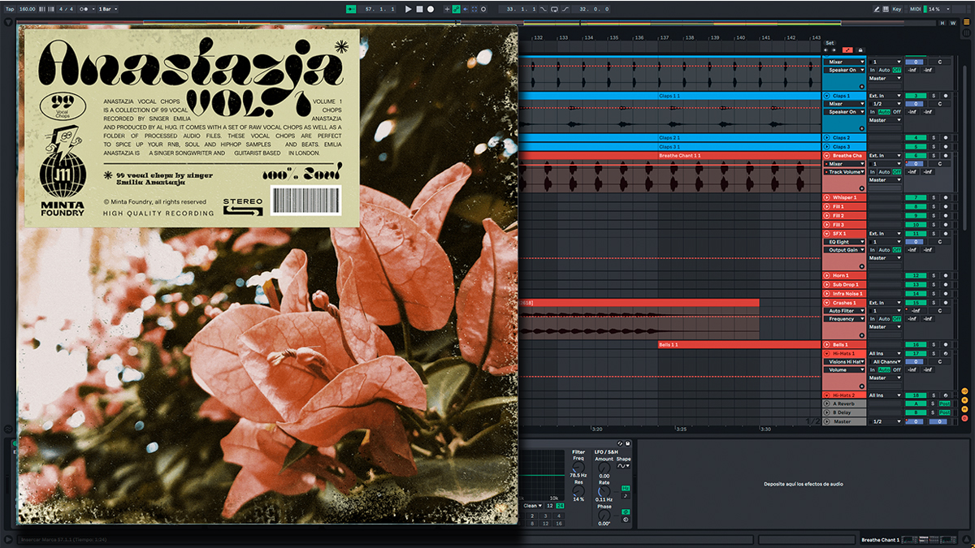Add automation lane on Hi-Hats 1 track
The width and height of the screenshot is (975, 548).
click(x=861, y=386)
